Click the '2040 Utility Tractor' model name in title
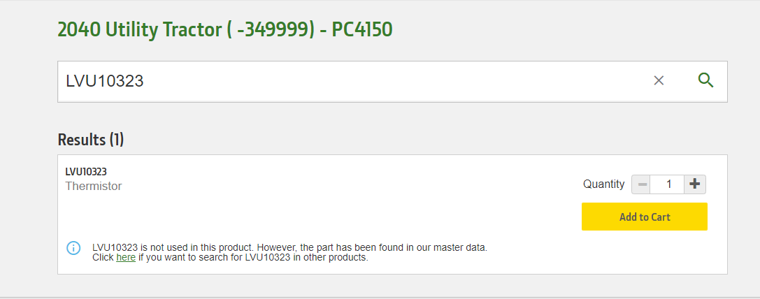The width and height of the screenshot is (760, 299). [138, 29]
